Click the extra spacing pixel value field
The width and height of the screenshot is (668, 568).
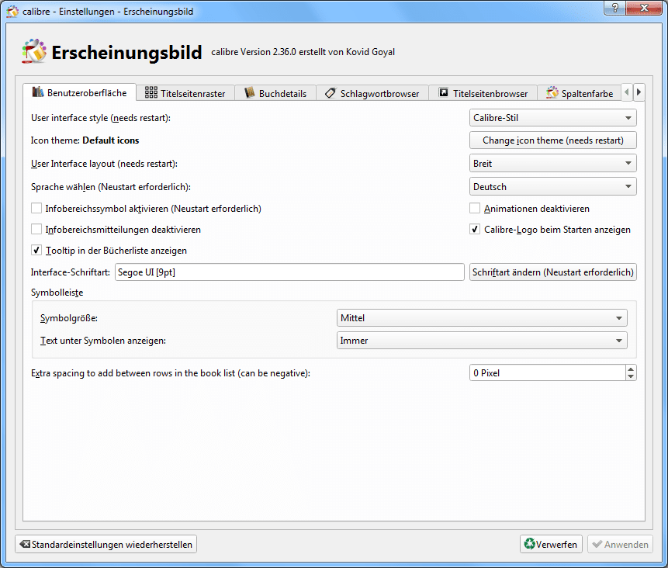coord(548,372)
